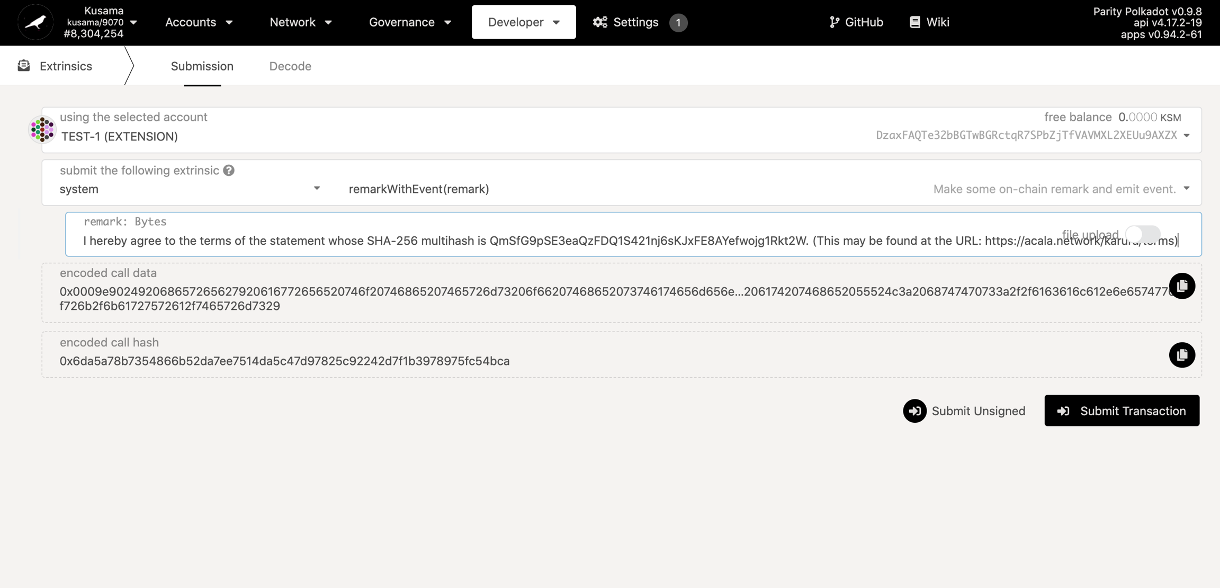Click the Extrinsics envelope icon
Viewport: 1220px width, 588px height.
pos(24,66)
